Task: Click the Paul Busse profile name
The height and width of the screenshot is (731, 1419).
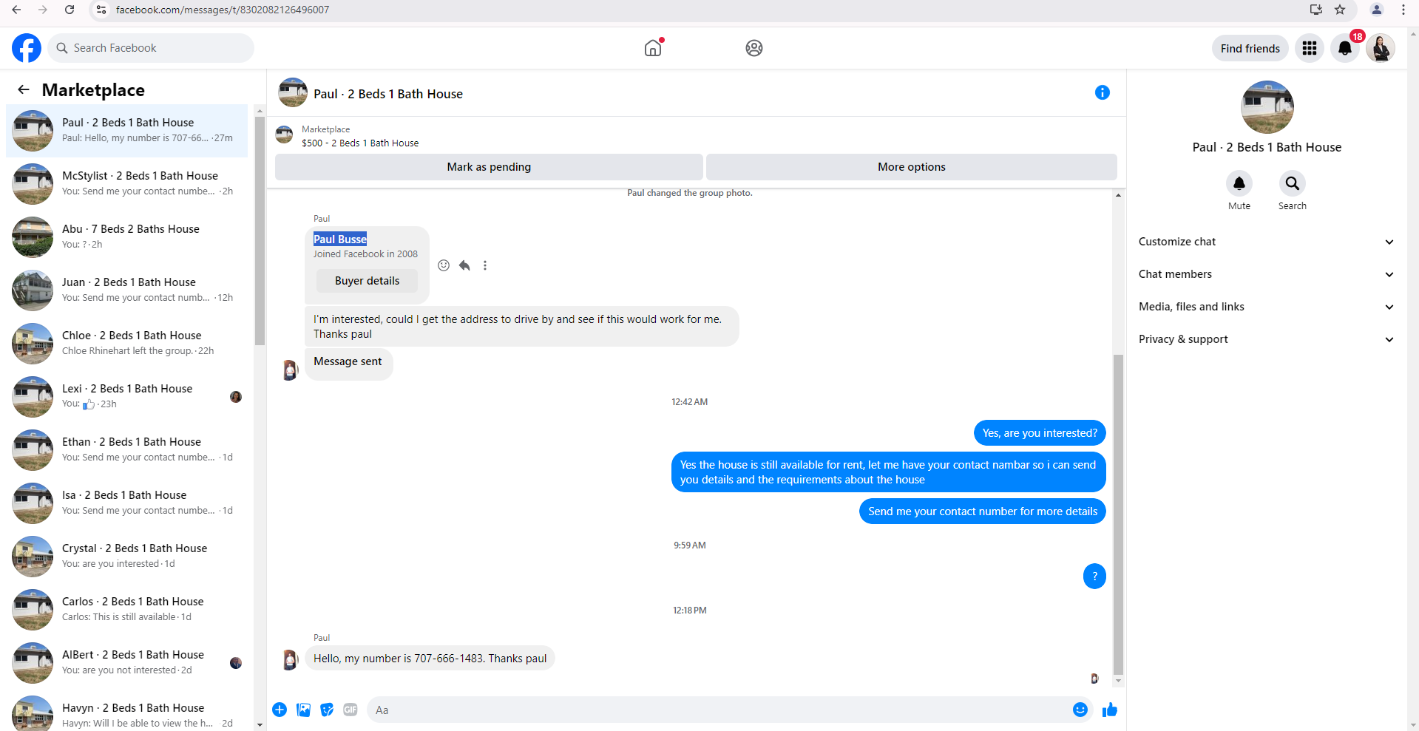Action: click(340, 239)
